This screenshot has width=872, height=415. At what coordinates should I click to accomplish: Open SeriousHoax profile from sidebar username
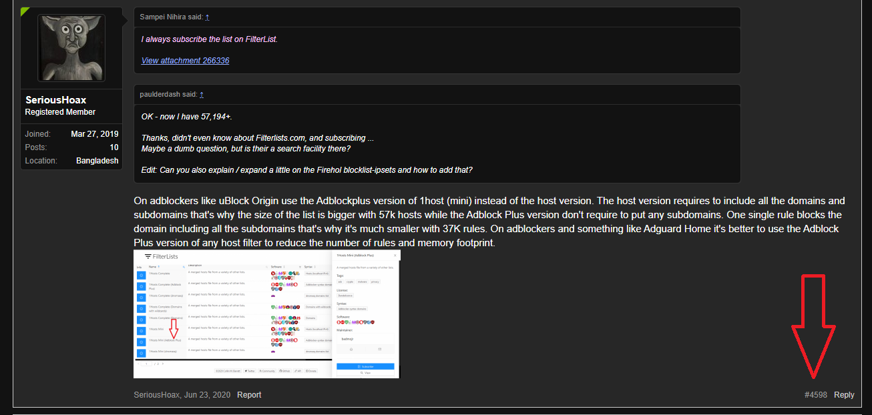pos(55,100)
